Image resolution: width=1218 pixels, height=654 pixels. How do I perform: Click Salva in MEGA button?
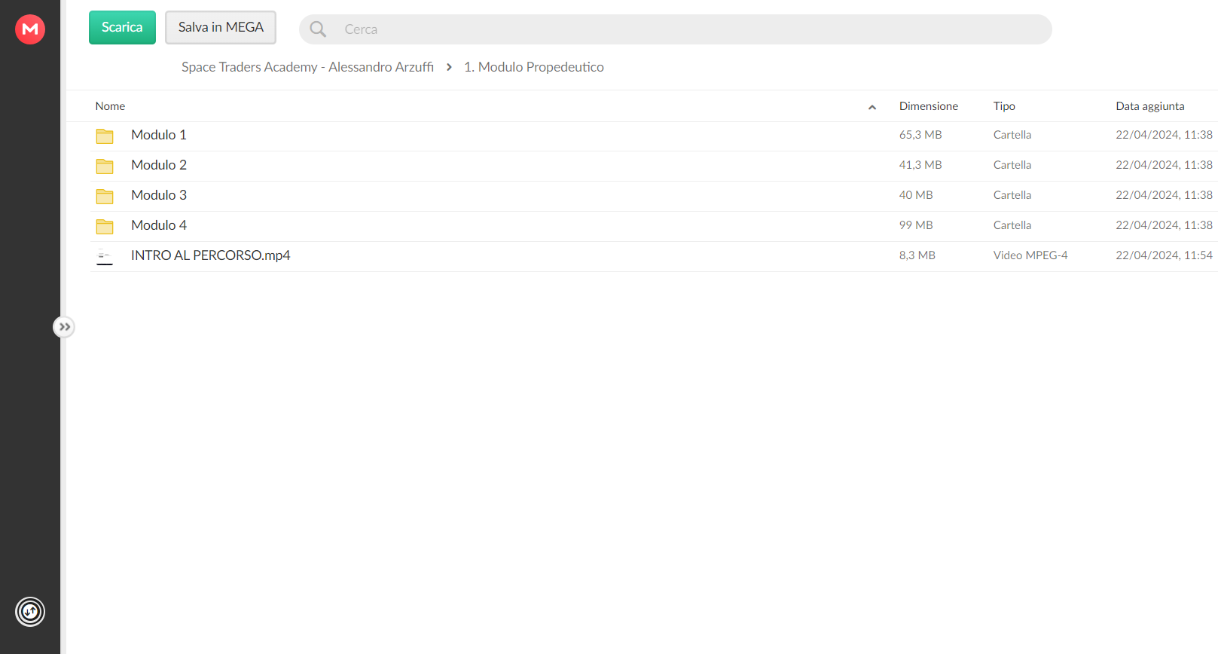click(x=221, y=27)
